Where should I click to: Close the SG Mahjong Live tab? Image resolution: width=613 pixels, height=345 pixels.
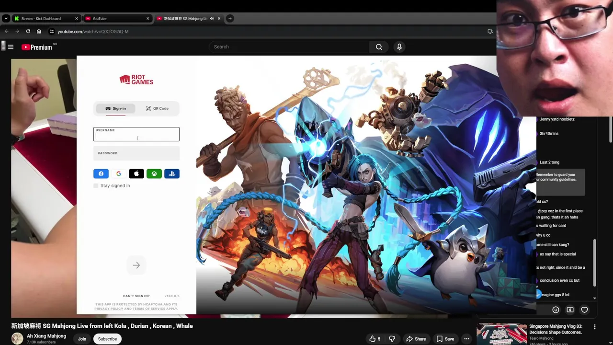click(219, 19)
